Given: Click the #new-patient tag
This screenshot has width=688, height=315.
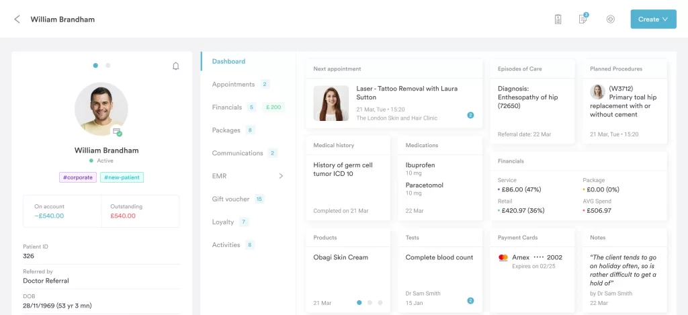Looking at the screenshot, I should pyautogui.click(x=122, y=178).
